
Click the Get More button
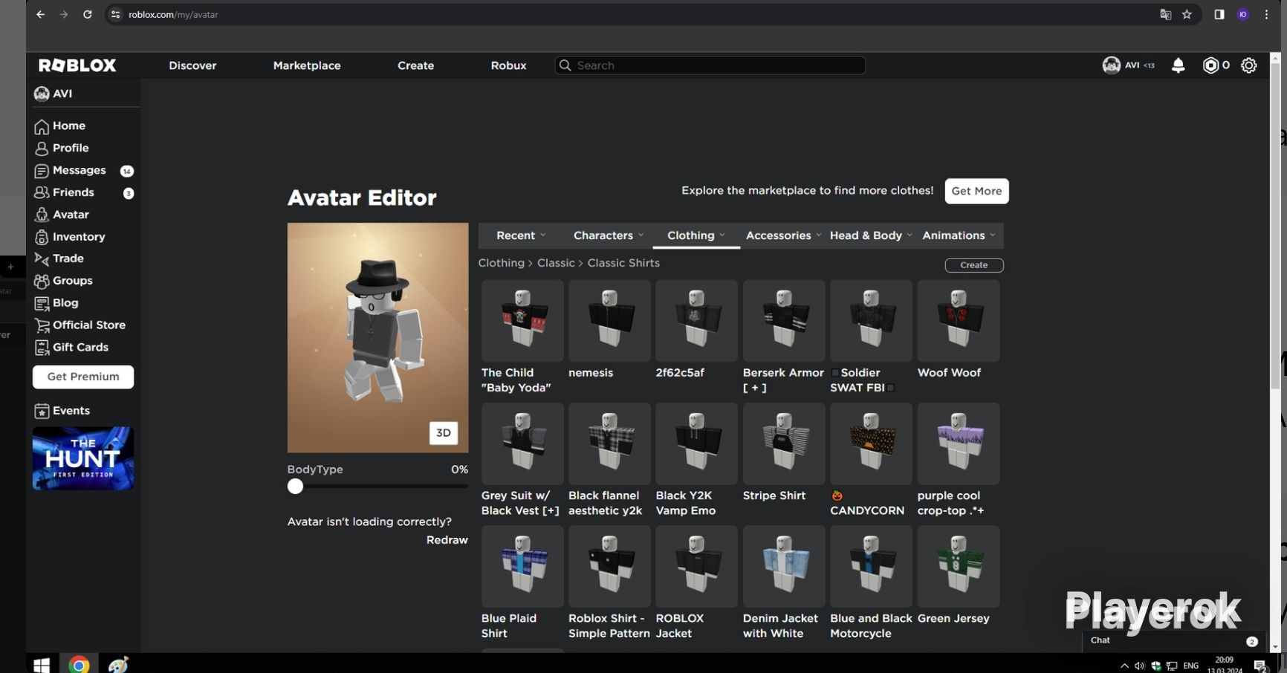click(x=976, y=191)
